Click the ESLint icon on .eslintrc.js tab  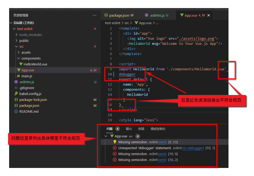point(147,15)
